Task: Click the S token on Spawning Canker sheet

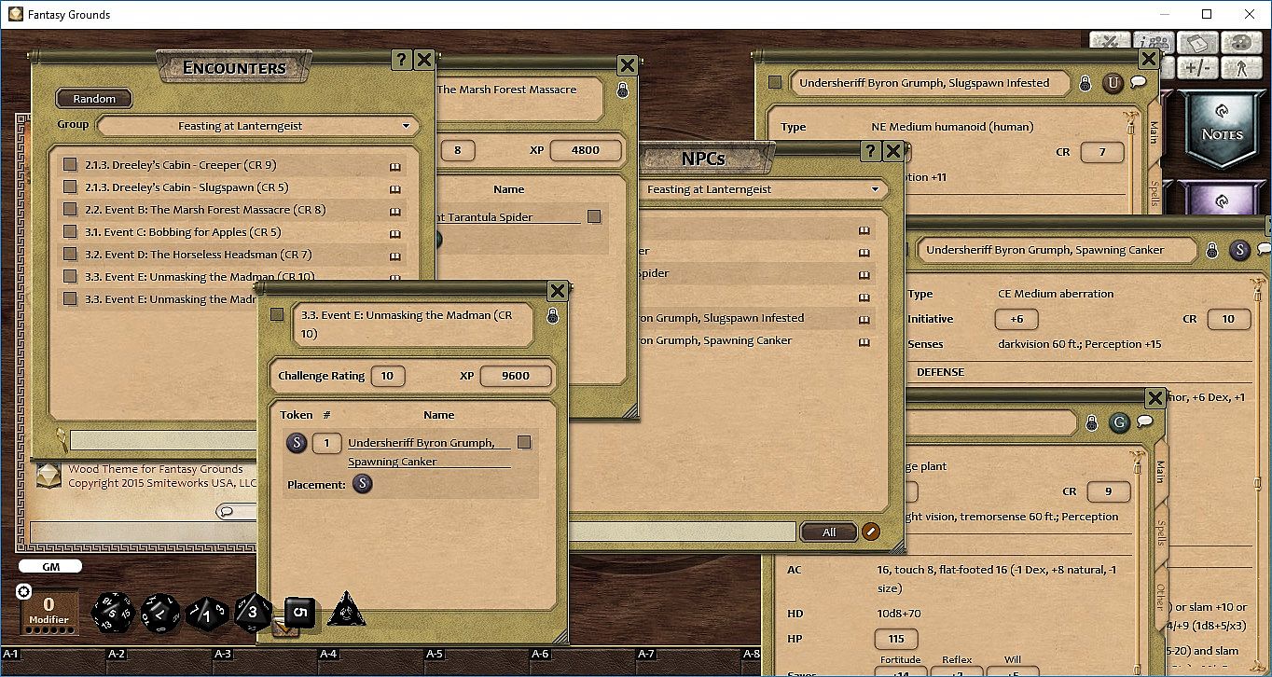Action: click(x=1239, y=250)
